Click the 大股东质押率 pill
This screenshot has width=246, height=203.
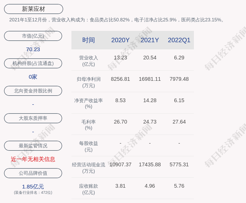33,118
